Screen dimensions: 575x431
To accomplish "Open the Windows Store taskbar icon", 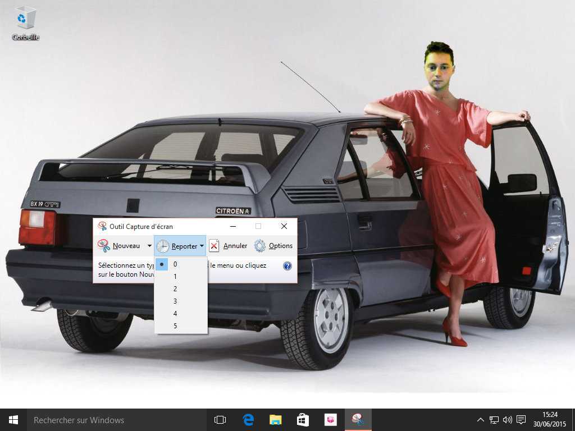I will [x=303, y=420].
